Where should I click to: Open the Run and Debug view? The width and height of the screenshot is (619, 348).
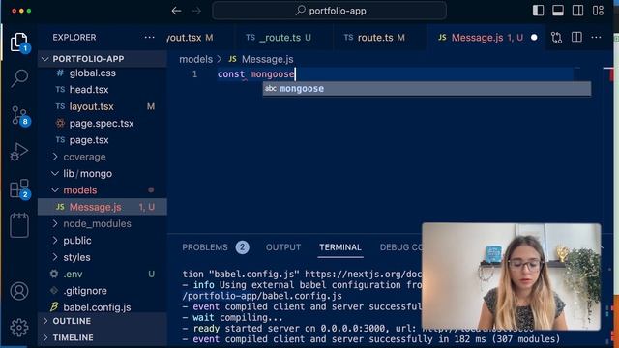click(x=19, y=152)
